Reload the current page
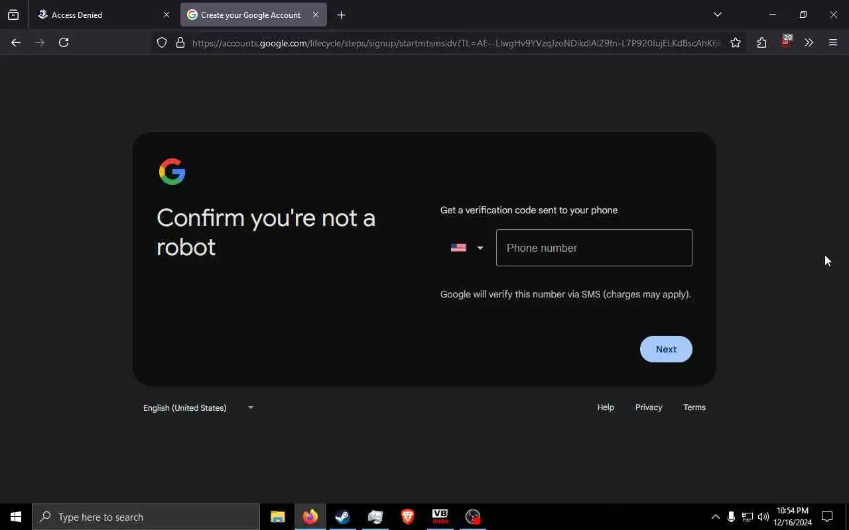 point(64,42)
